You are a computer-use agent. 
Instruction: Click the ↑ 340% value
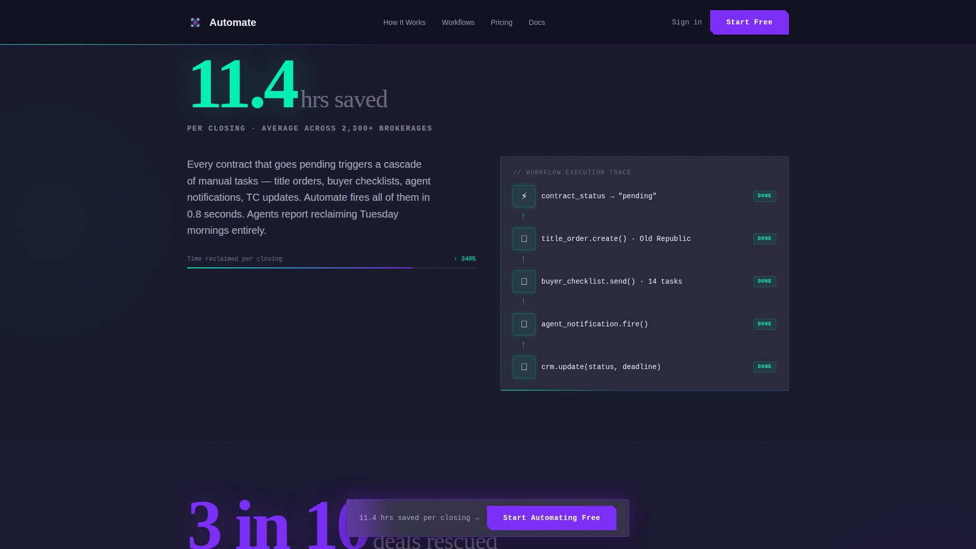465,259
